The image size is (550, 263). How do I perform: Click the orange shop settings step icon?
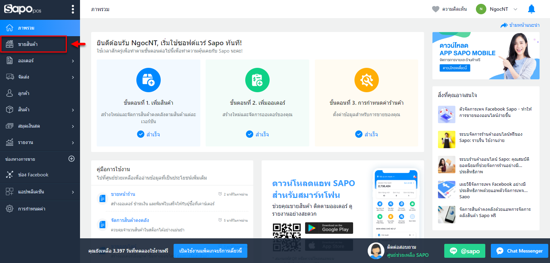point(367,80)
